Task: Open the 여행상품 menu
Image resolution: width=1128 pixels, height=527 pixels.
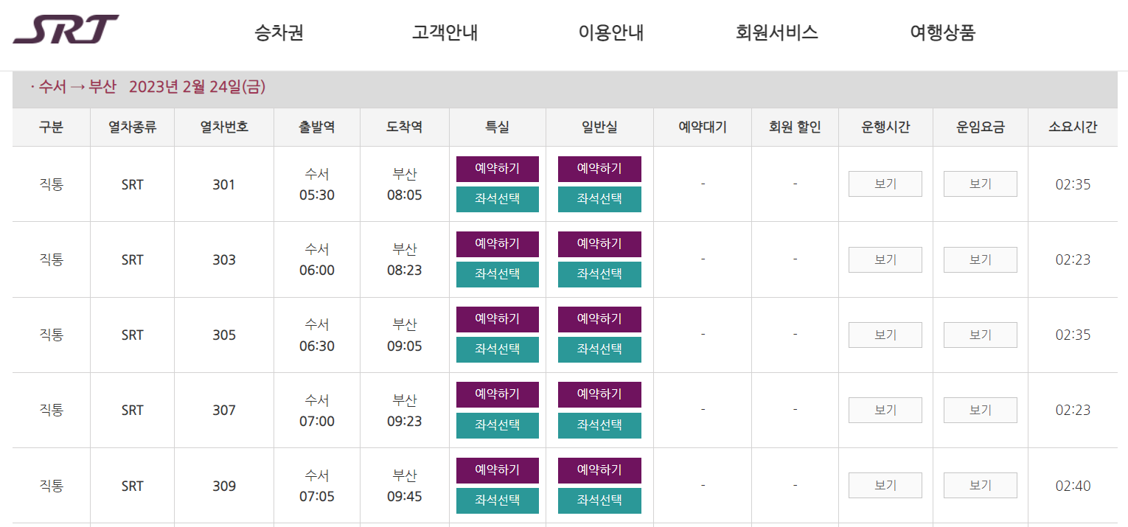Action: [941, 33]
